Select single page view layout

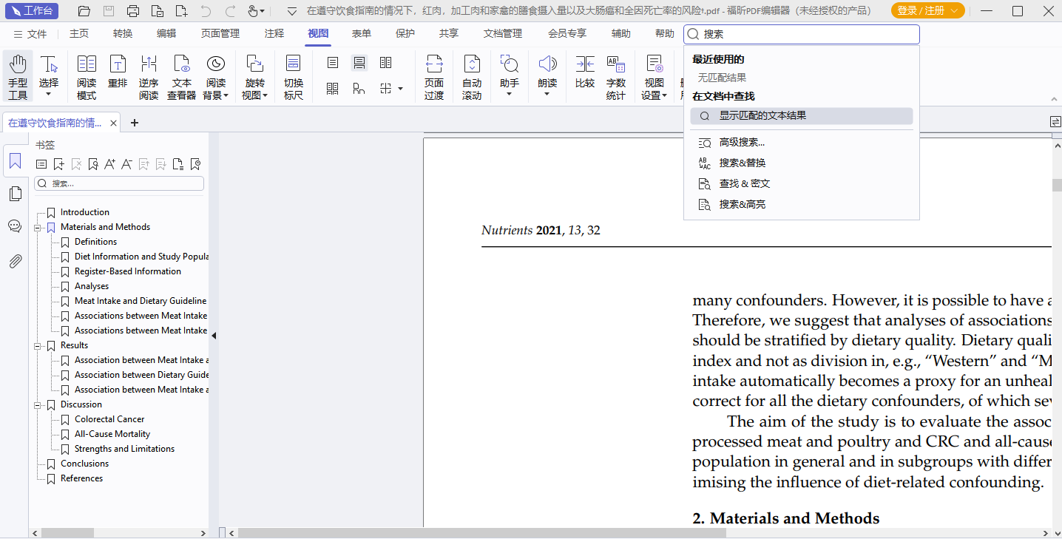click(333, 63)
